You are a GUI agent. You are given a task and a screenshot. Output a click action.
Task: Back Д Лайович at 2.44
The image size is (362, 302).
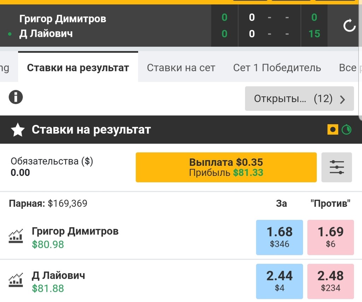point(279,281)
